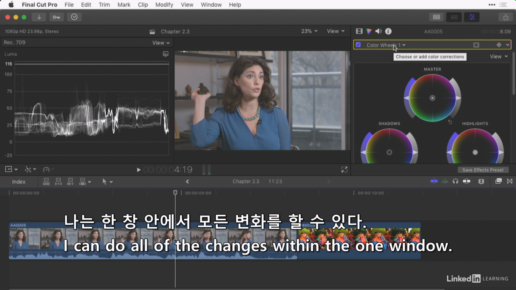Select the Mexico clip in timeline
This screenshot has width=516, height=290.
[359, 240]
